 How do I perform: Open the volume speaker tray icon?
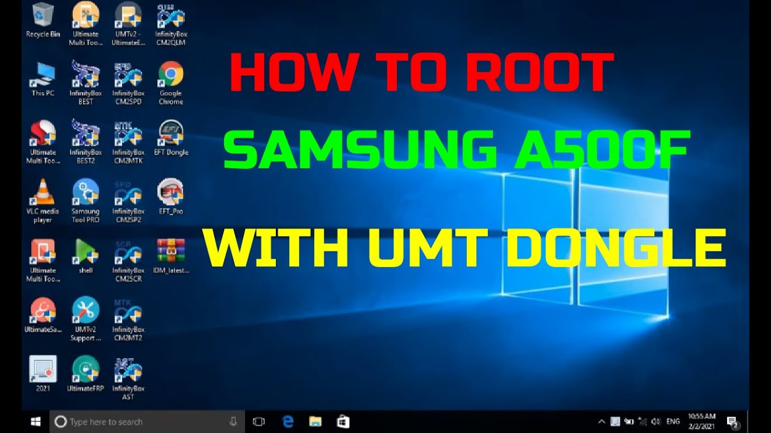(x=656, y=422)
